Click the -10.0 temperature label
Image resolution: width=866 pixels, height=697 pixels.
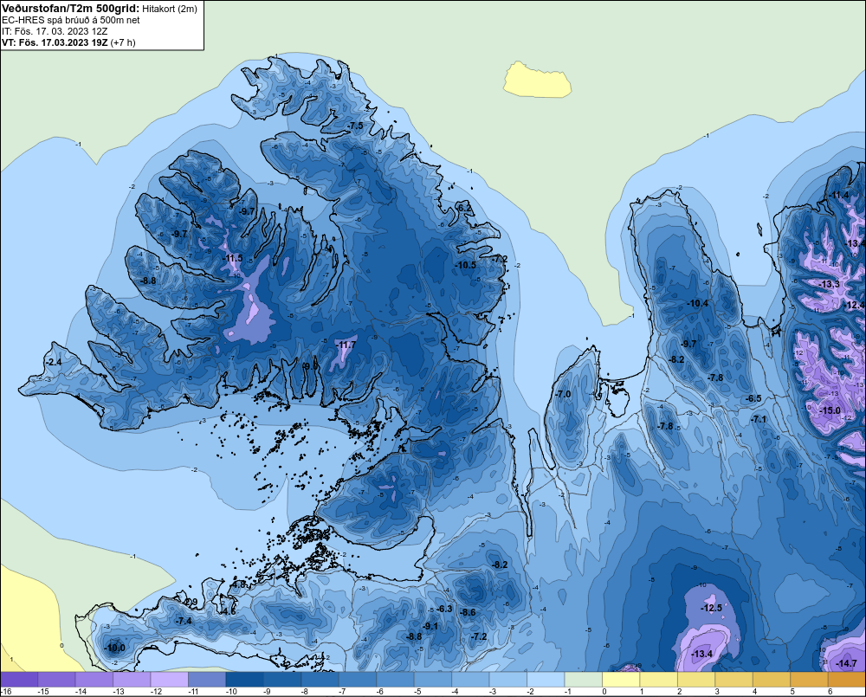[x=114, y=648]
